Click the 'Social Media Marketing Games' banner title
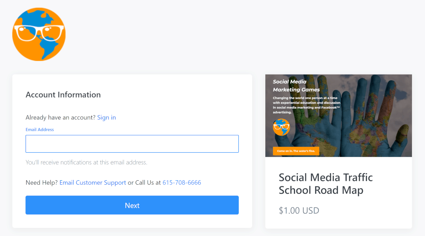Viewport: 425px width, 236px height. tap(296, 86)
